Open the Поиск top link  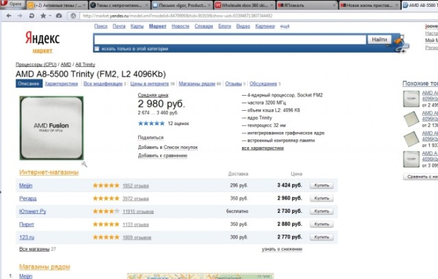(x=101, y=26)
